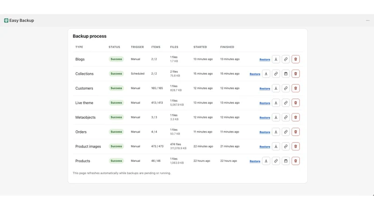This screenshot has height=210, width=374.
Task: Select the Product images type cell
Action: [x=88, y=147]
